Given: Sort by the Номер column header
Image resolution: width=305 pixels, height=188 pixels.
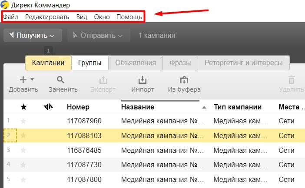Looking at the screenshot, I should click(78, 107).
